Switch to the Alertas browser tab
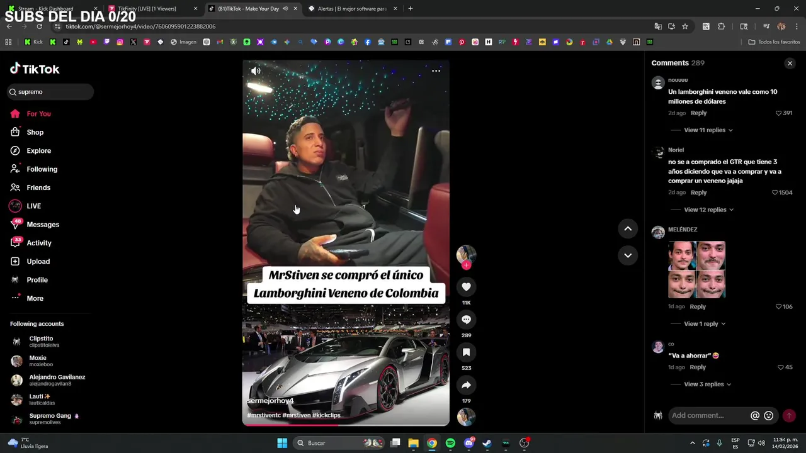The width and height of the screenshot is (806, 453). click(x=353, y=9)
